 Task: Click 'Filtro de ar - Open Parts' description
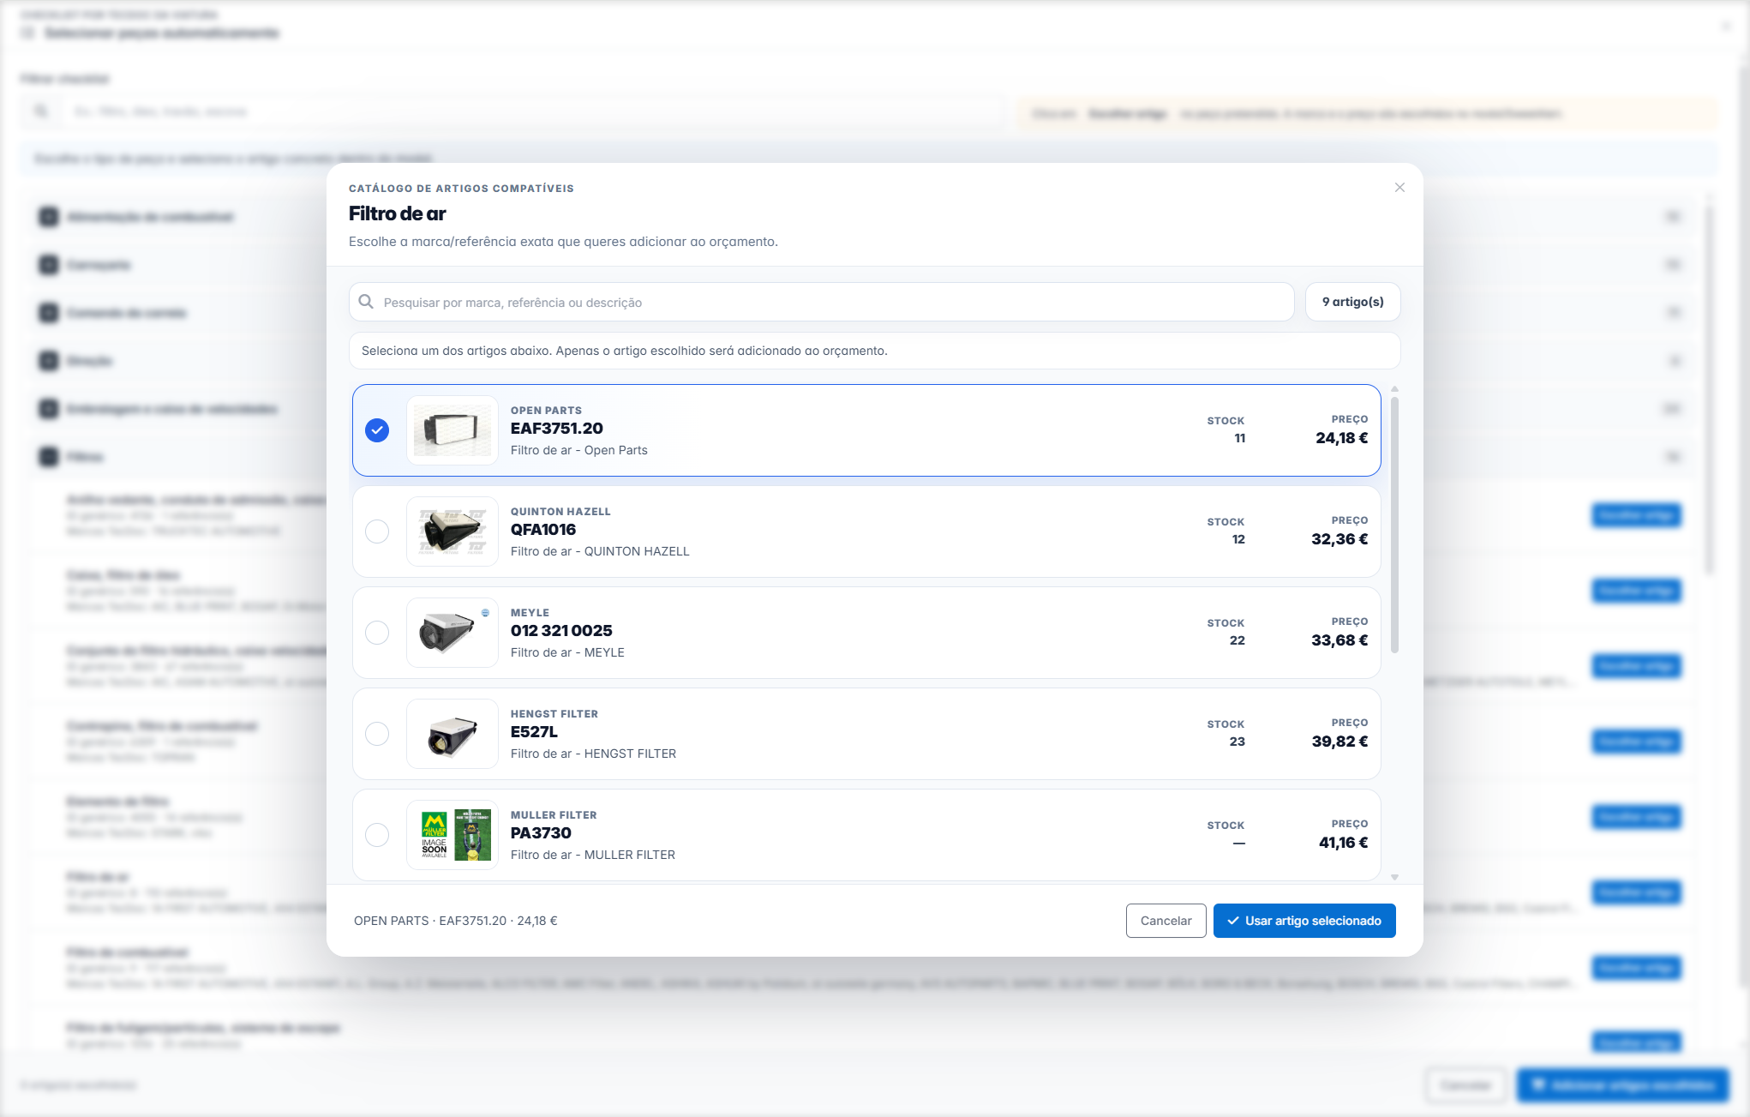579,450
